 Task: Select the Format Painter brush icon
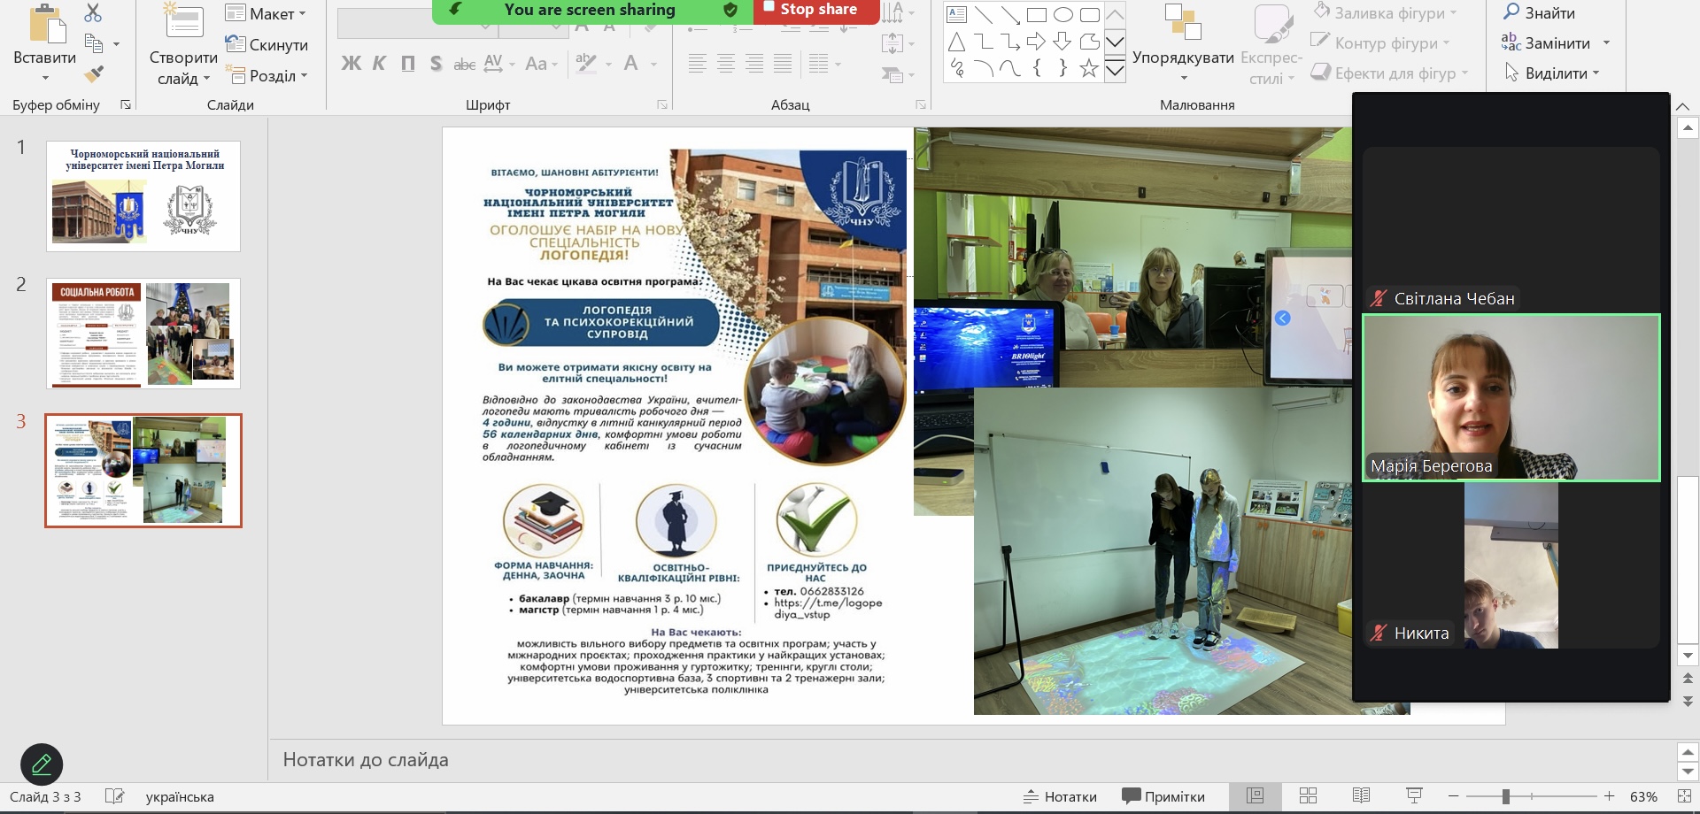(93, 74)
